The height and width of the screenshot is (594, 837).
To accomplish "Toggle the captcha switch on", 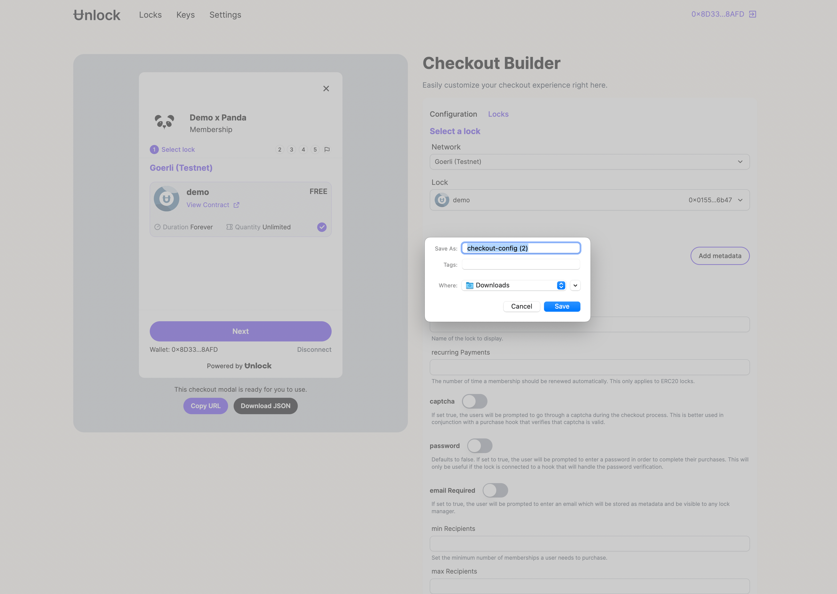I will (474, 401).
